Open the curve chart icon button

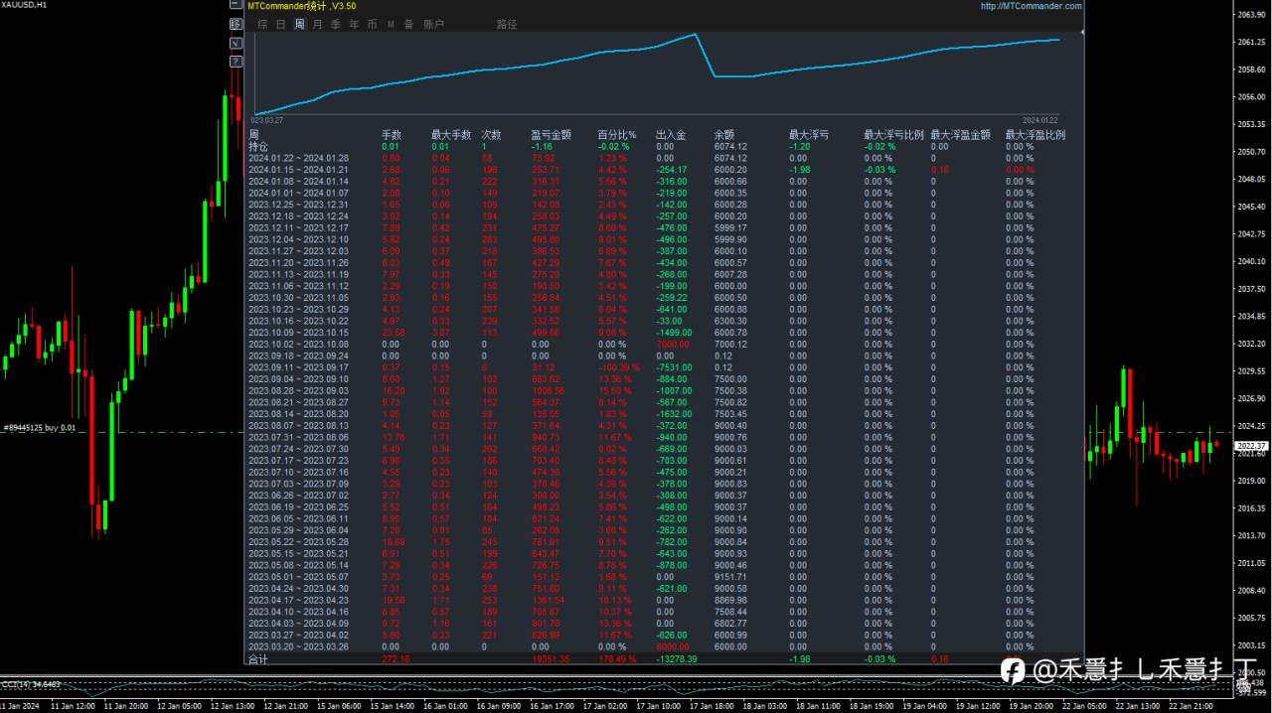tap(236, 43)
